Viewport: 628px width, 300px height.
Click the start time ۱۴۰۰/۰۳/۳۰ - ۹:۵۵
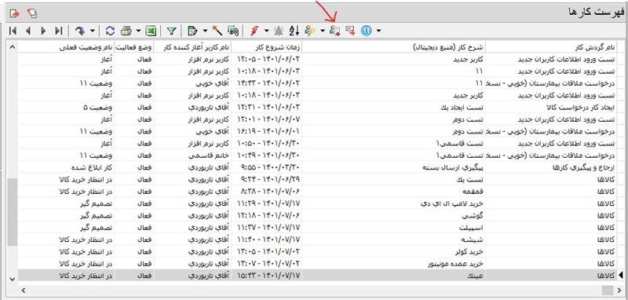coord(270,167)
